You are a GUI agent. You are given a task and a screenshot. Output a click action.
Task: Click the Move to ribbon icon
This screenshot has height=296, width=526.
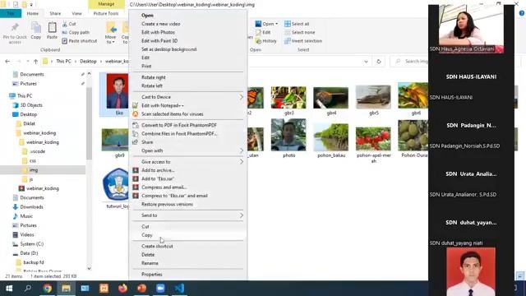[x=110, y=33]
